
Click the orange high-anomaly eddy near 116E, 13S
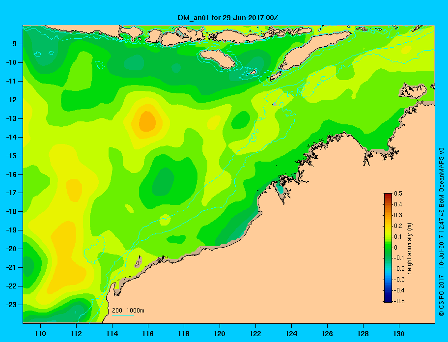147,121
